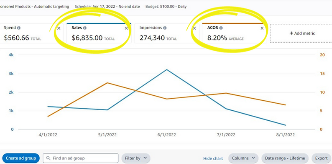Click the 20 label on right axis
This screenshot has height=164, width=332.
coord(322,55)
